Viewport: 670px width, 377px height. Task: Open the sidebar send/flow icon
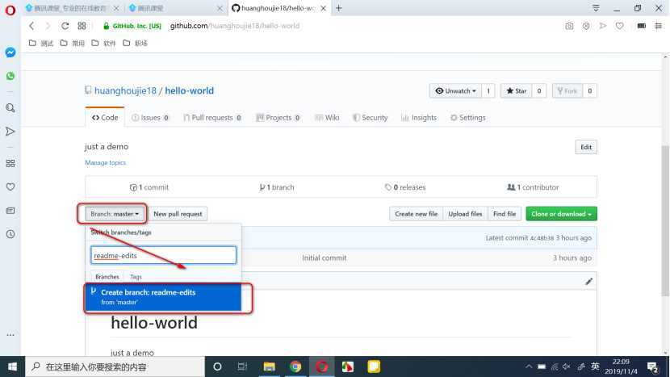click(10, 132)
